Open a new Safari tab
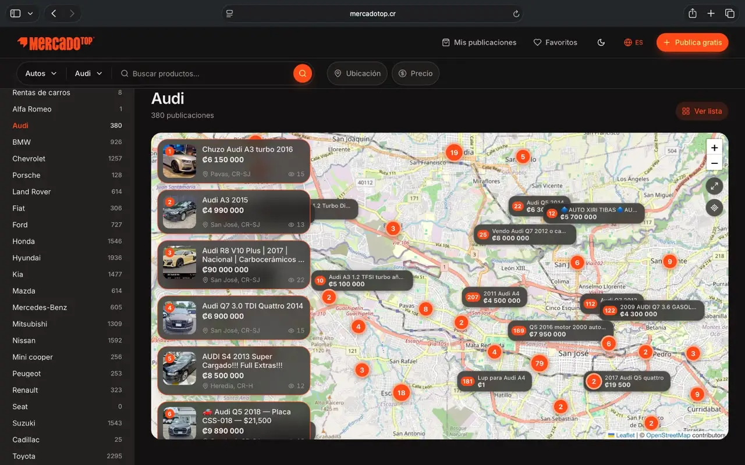The height and width of the screenshot is (465, 745). click(711, 13)
